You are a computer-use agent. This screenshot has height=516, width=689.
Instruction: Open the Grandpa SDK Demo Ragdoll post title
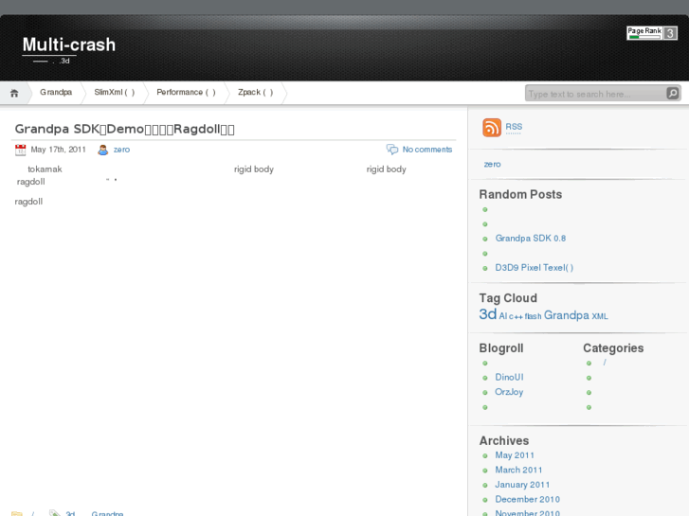[125, 129]
